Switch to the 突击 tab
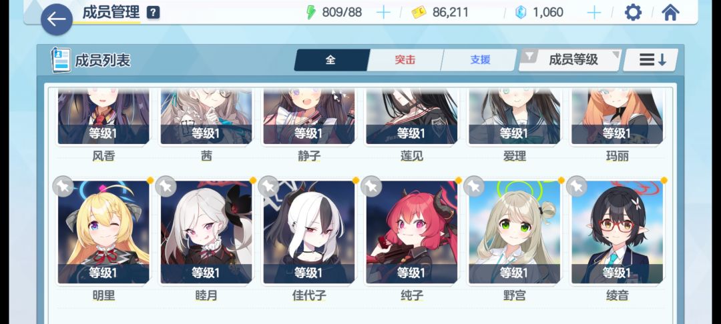 click(x=405, y=59)
